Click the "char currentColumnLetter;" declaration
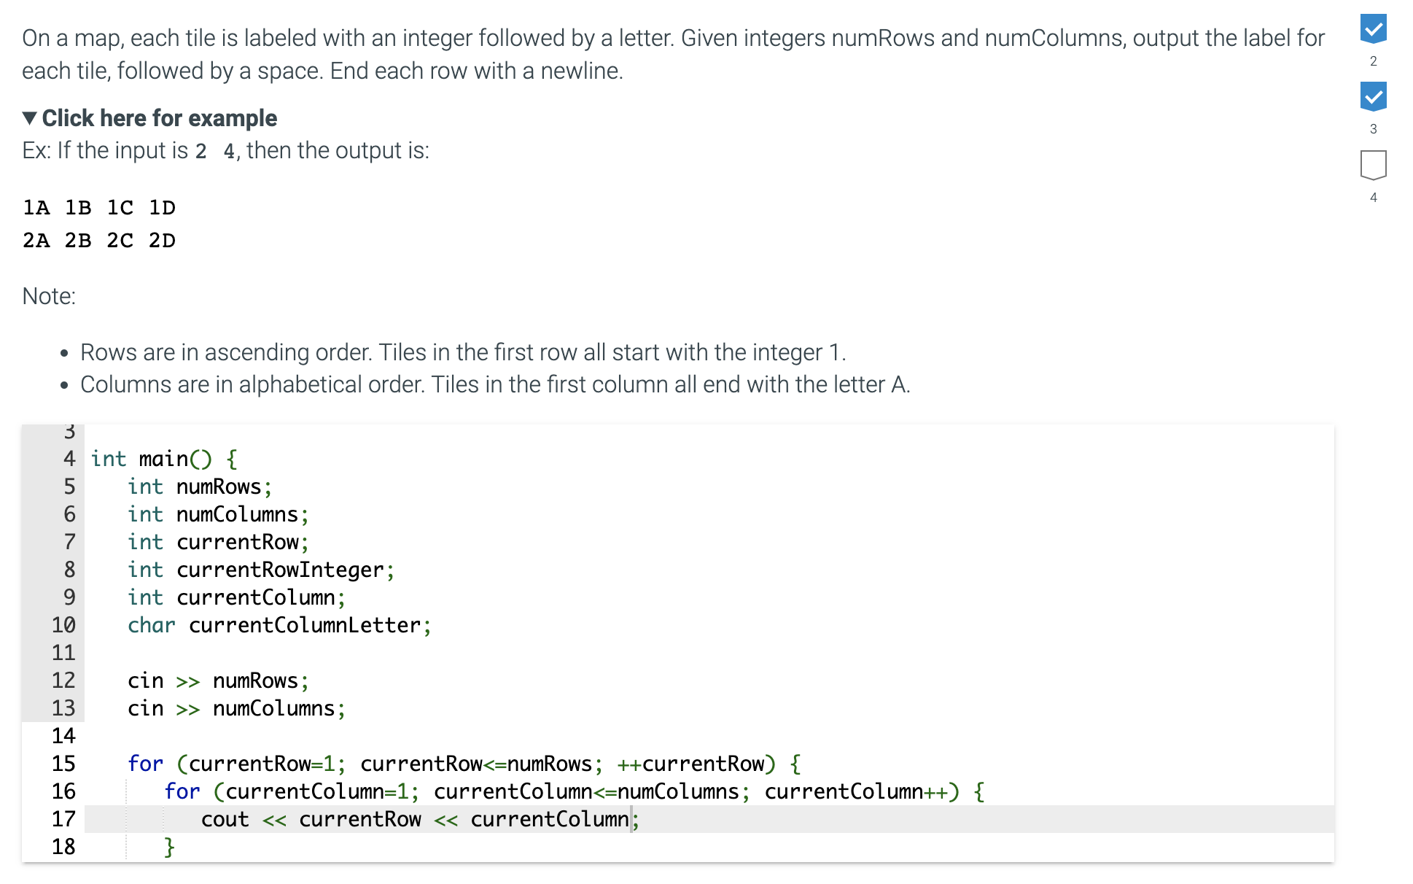Viewport: 1413px width, 884px height. coord(279,624)
